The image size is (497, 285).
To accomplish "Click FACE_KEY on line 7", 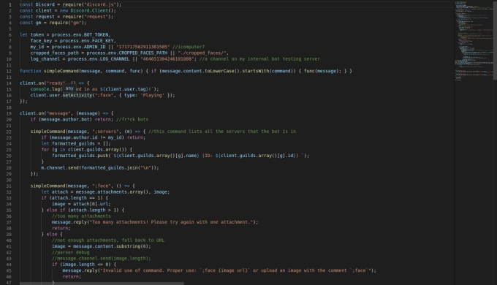I will (103, 41).
